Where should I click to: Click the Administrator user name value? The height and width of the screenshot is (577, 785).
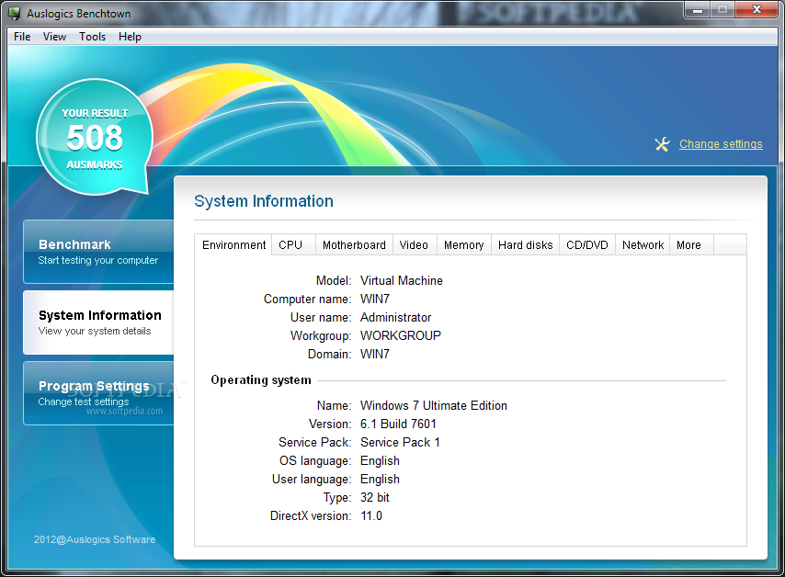pyautogui.click(x=395, y=317)
